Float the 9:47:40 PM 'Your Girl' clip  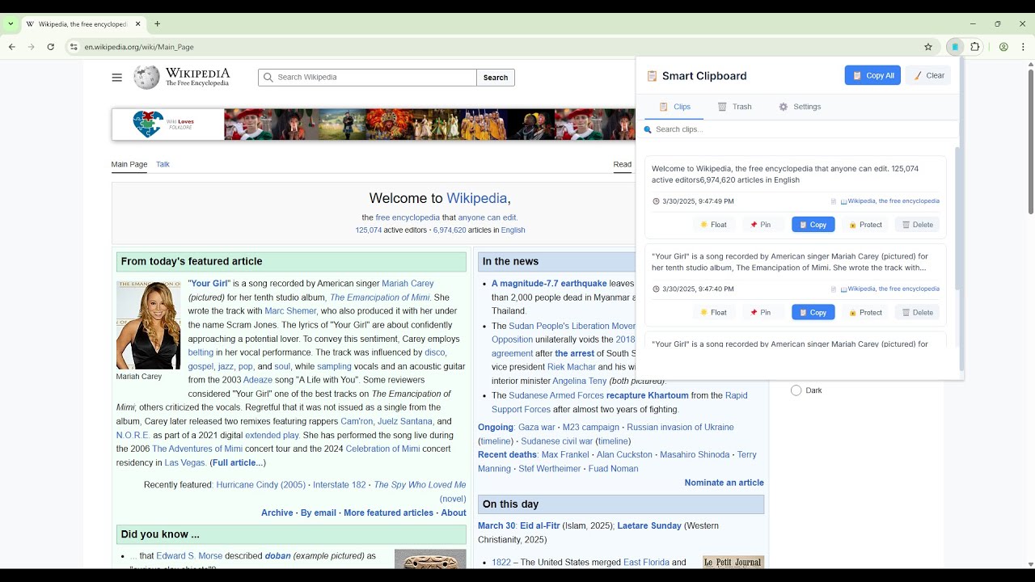pyautogui.click(x=714, y=313)
